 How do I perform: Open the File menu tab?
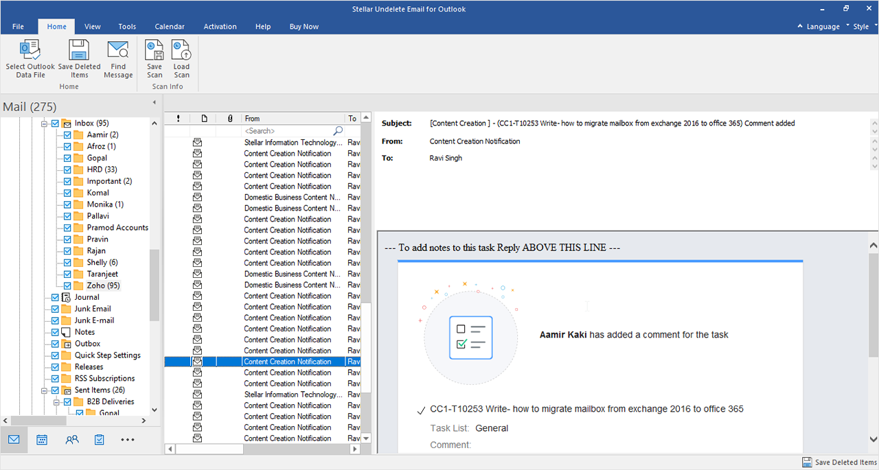click(x=18, y=27)
